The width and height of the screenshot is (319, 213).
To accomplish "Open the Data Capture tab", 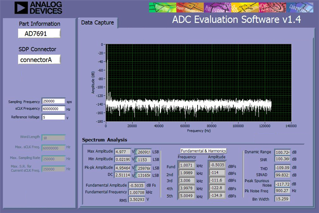I will coord(97,23).
